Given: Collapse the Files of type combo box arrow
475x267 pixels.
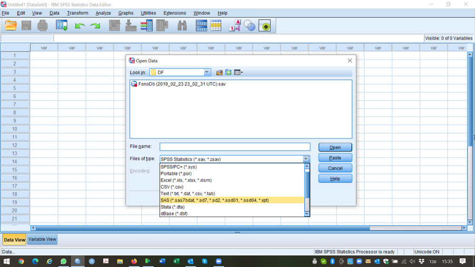Looking at the screenshot, I should pyautogui.click(x=306, y=159).
